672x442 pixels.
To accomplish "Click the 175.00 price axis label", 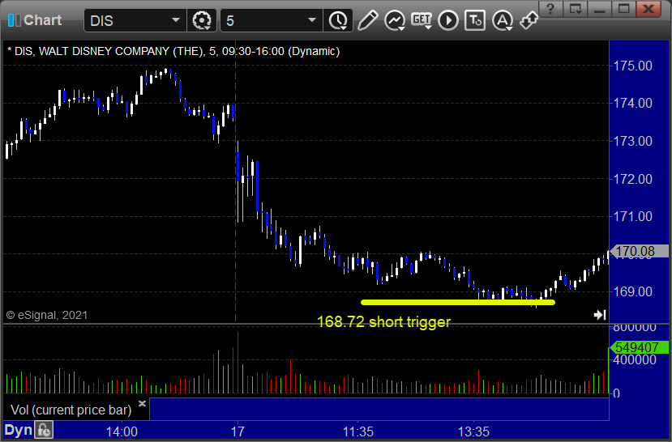I will 633,66.
